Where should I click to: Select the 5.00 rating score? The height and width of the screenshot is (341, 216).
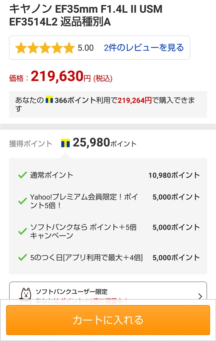[x=86, y=48]
